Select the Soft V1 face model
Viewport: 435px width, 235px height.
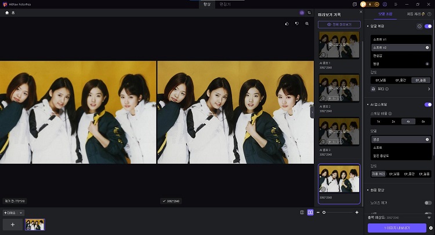pyautogui.click(x=401, y=39)
